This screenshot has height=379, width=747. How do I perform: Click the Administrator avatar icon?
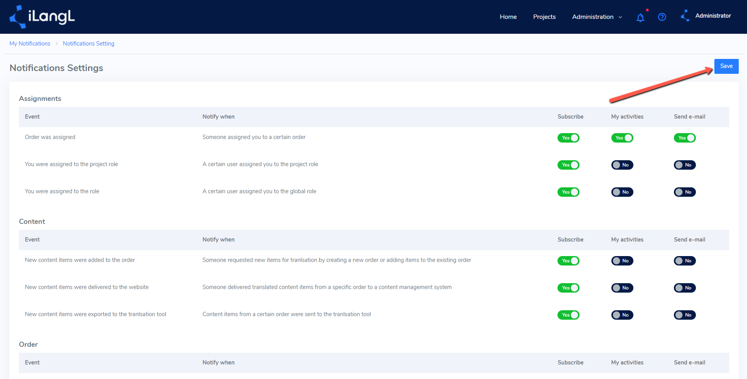pos(685,16)
